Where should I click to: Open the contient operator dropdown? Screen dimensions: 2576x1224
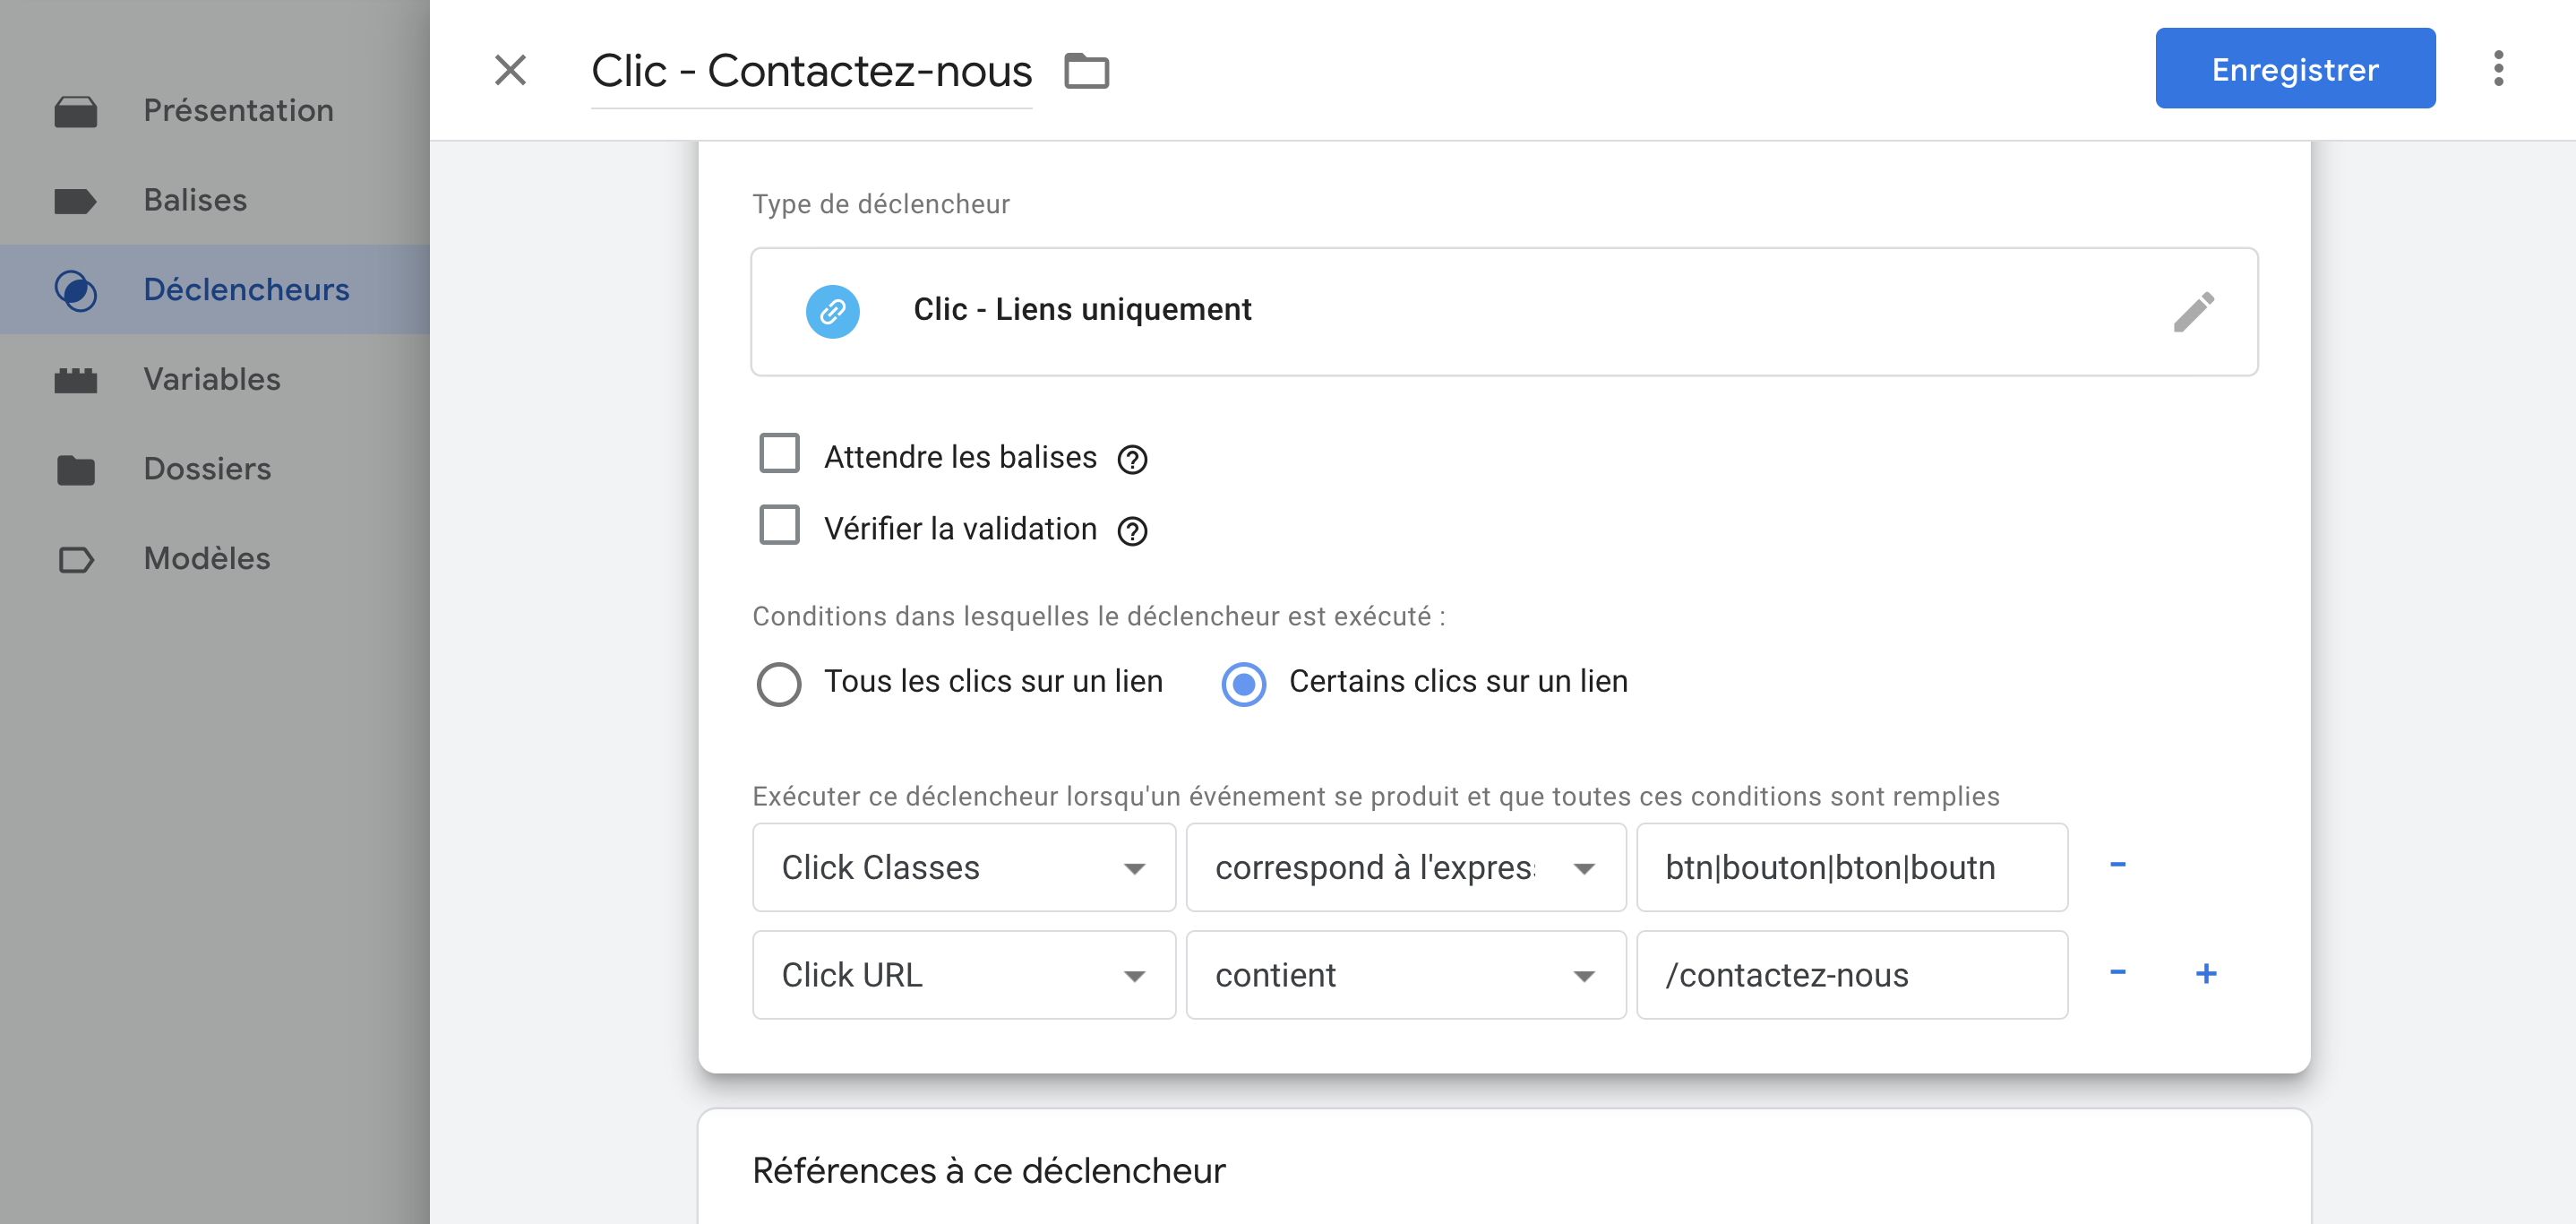coord(1405,975)
